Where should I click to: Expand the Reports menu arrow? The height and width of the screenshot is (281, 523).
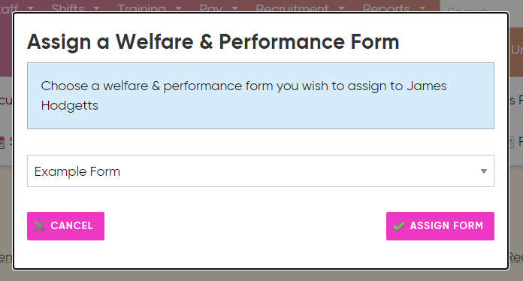point(422,9)
